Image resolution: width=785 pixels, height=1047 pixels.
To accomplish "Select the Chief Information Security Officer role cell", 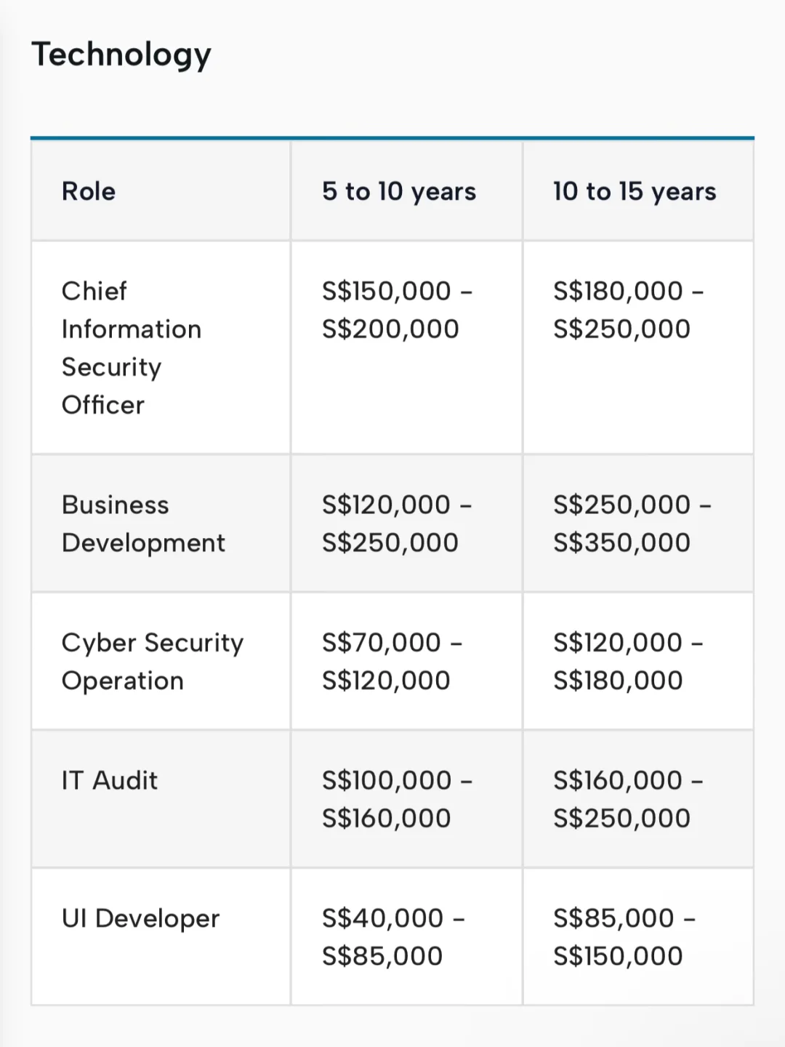I will pos(131,348).
